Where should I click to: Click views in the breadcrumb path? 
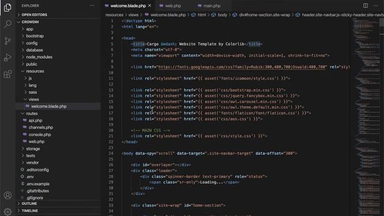coord(133,15)
